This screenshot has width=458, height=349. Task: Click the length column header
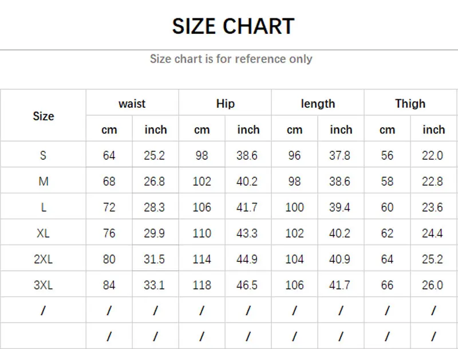[x=318, y=104]
